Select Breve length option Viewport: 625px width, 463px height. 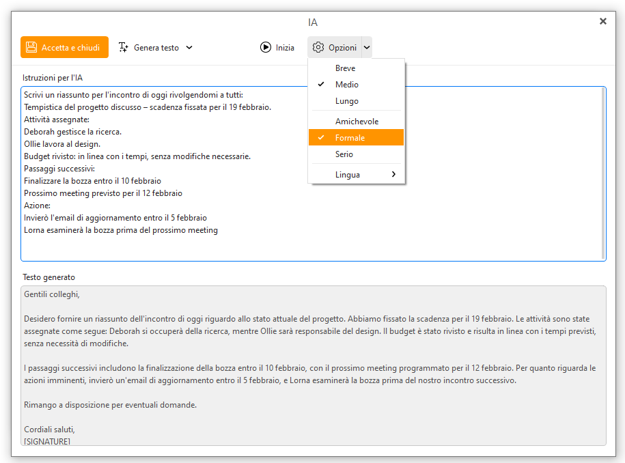[357, 68]
